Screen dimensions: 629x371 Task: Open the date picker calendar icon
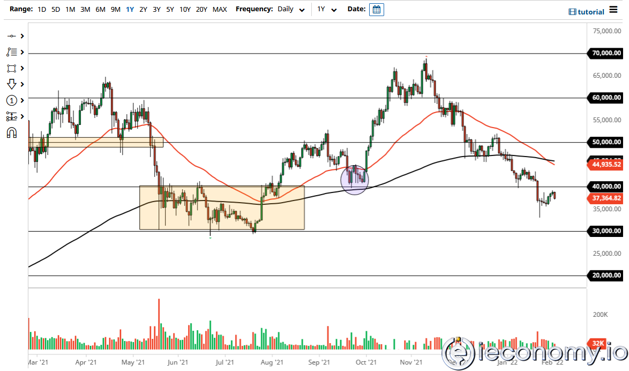click(377, 10)
